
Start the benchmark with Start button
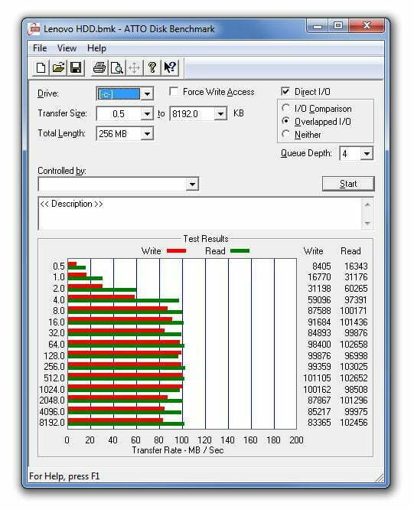pyautogui.click(x=348, y=184)
